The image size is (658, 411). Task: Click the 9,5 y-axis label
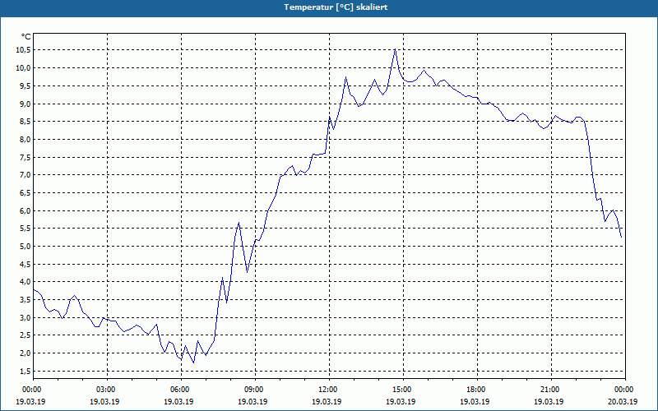pyautogui.click(x=25, y=85)
